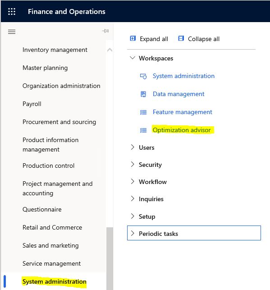The width and height of the screenshot is (270, 290).
Task: Click the Expand all plus icon
Action: [133, 38]
